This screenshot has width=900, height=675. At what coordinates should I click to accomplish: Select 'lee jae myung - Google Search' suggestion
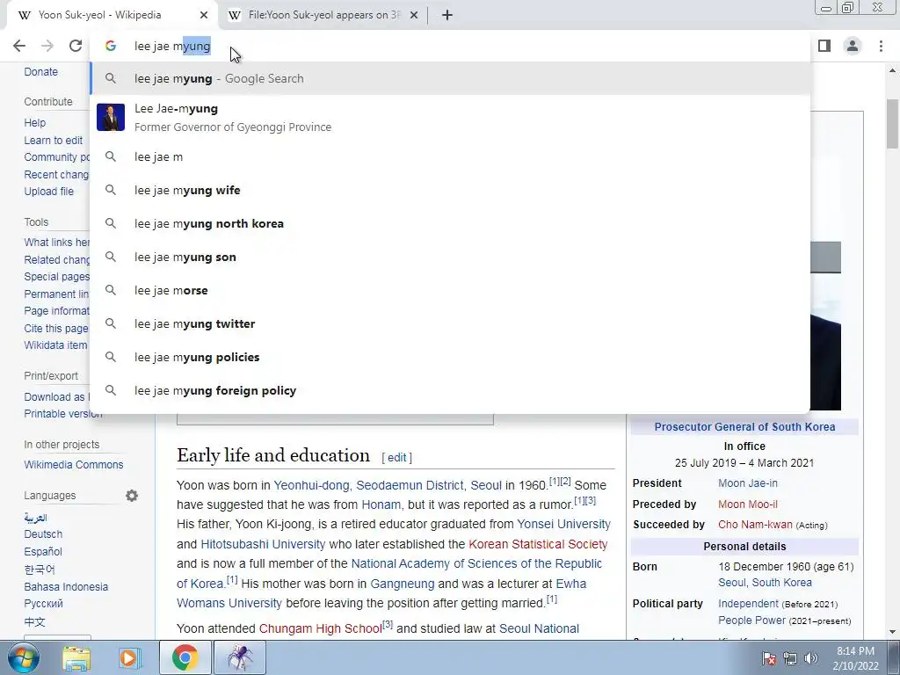click(x=450, y=78)
